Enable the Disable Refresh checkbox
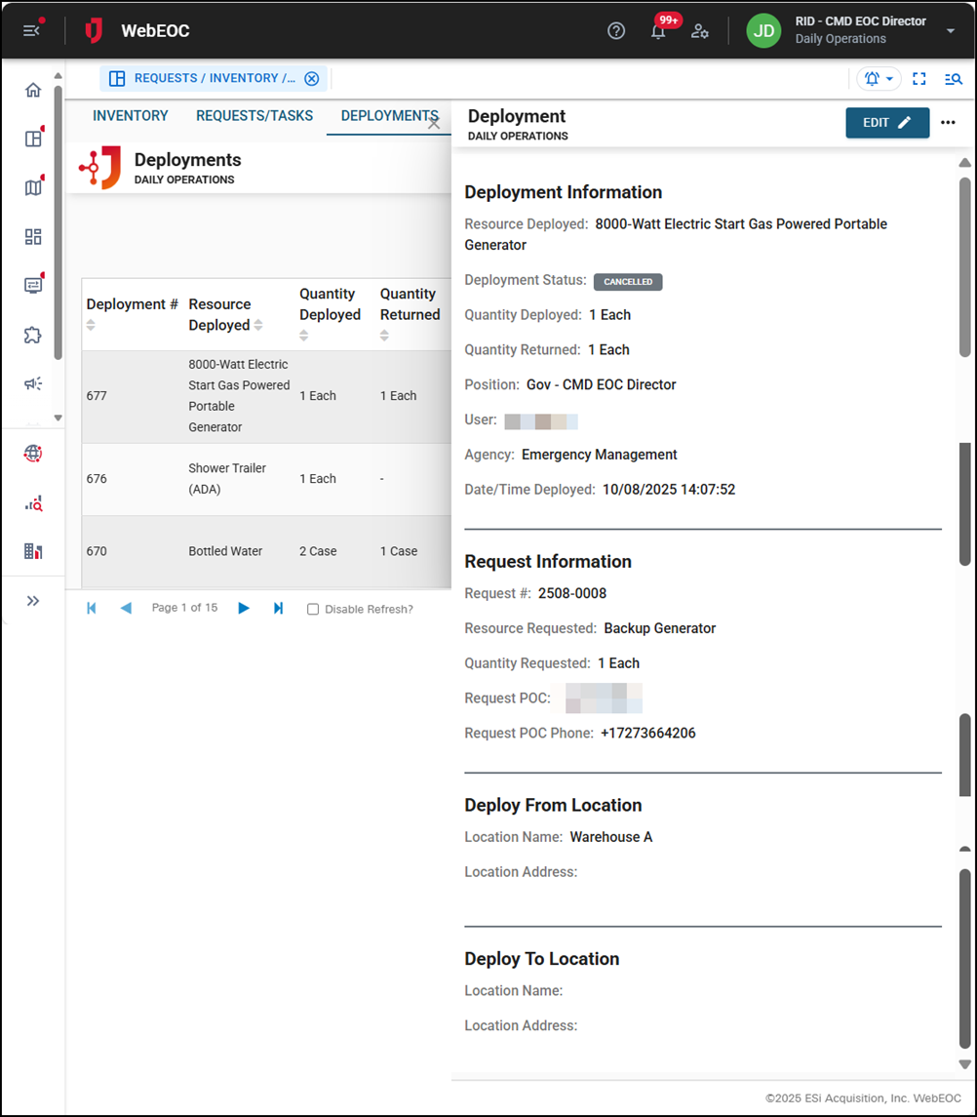Screen dimensions: 977x1117 [x=313, y=609]
